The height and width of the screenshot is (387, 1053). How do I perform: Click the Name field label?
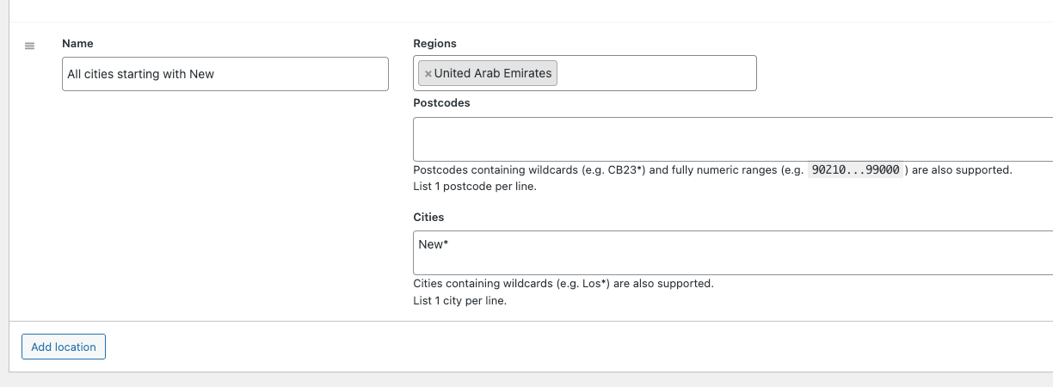(77, 43)
